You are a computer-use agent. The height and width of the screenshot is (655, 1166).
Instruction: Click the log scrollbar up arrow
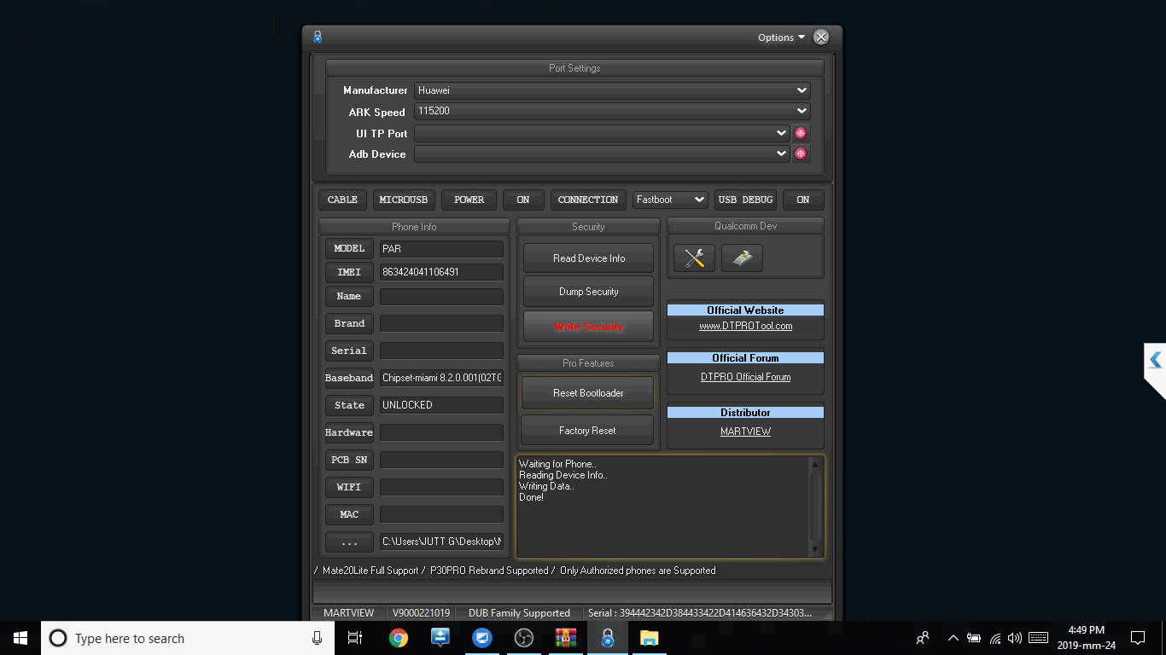click(815, 465)
